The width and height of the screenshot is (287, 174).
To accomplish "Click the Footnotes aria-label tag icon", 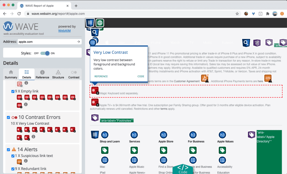I will (95, 118).
